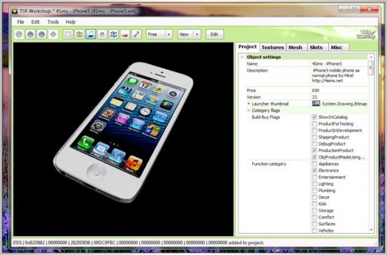Tick the DebugProduct checkbox
Image resolution: width=387 pixels, height=255 pixels.
(314, 144)
